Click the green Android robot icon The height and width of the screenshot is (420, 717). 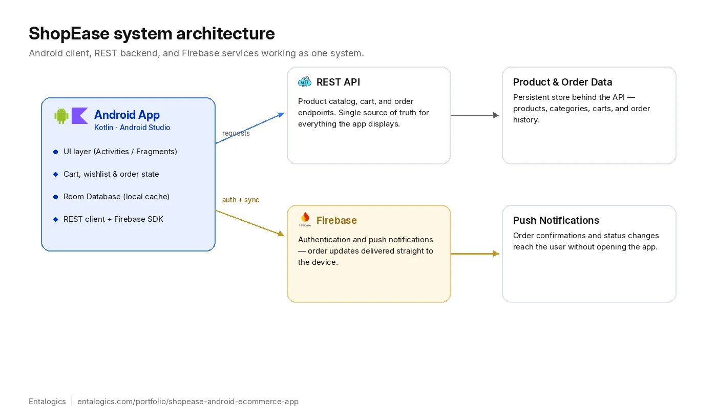pos(61,116)
